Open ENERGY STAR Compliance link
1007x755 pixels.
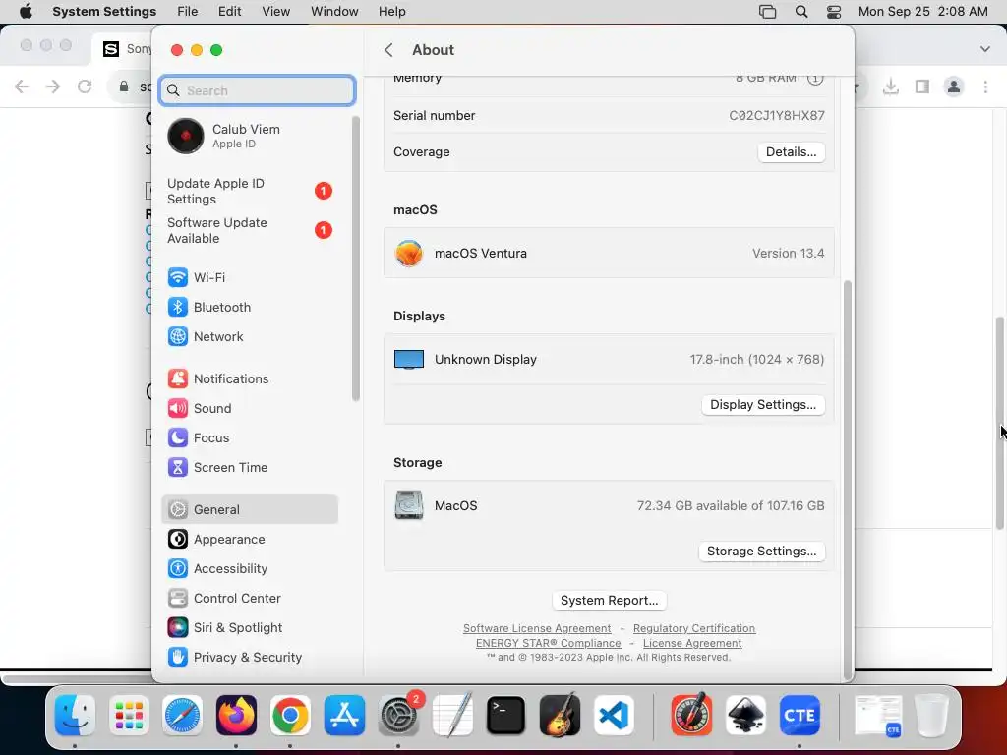pyautogui.click(x=549, y=643)
